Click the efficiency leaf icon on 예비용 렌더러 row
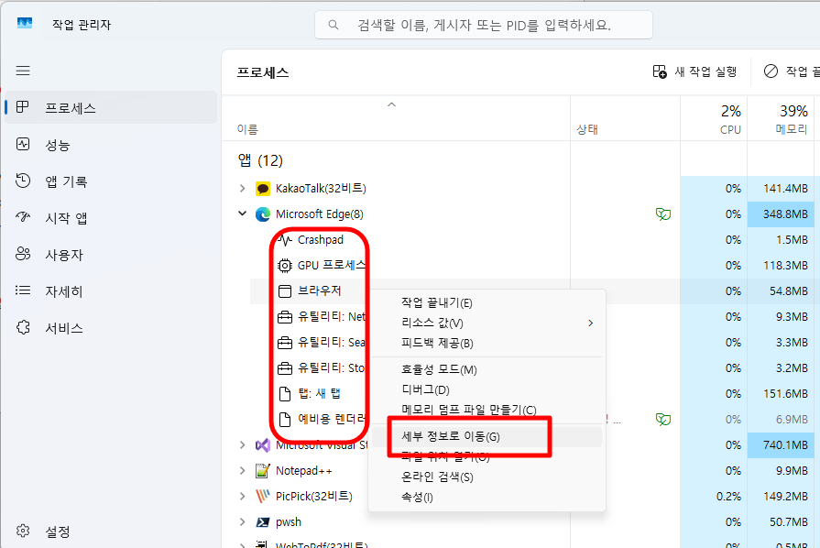The width and height of the screenshot is (820, 548). click(x=663, y=419)
